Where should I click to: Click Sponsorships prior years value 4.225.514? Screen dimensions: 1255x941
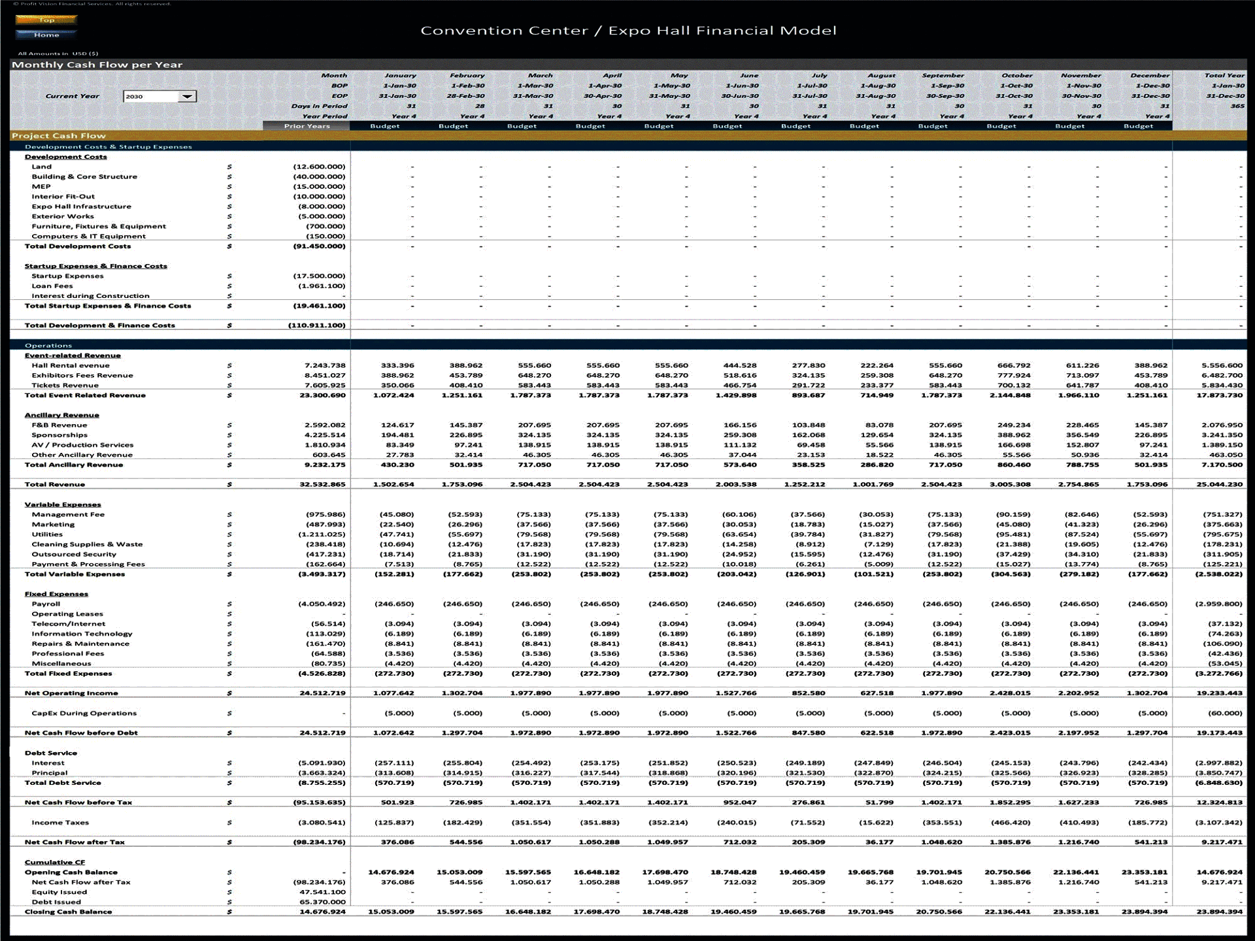tap(325, 435)
